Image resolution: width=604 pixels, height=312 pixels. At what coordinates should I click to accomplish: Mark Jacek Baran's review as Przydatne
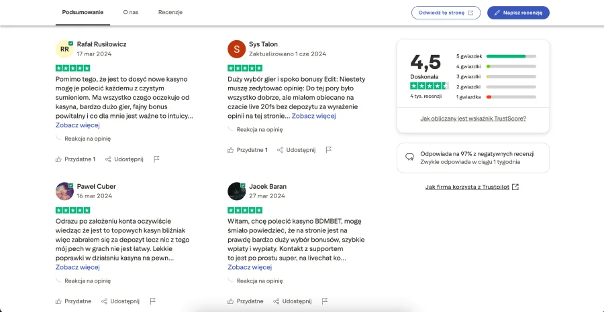coord(246,301)
